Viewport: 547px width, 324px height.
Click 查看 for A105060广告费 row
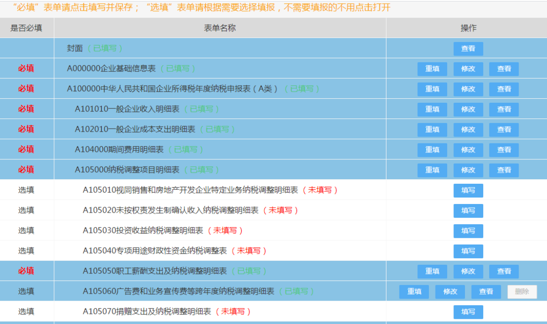tap(486, 292)
